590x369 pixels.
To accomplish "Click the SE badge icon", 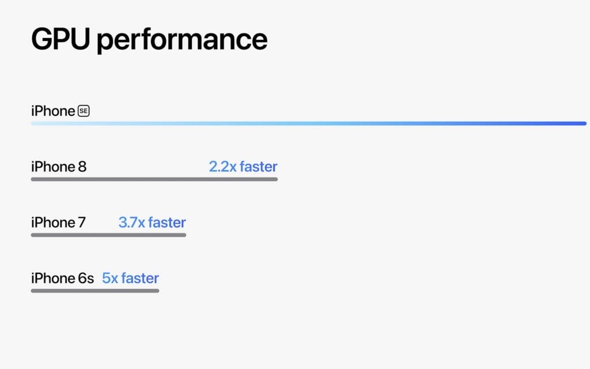I will pos(84,111).
